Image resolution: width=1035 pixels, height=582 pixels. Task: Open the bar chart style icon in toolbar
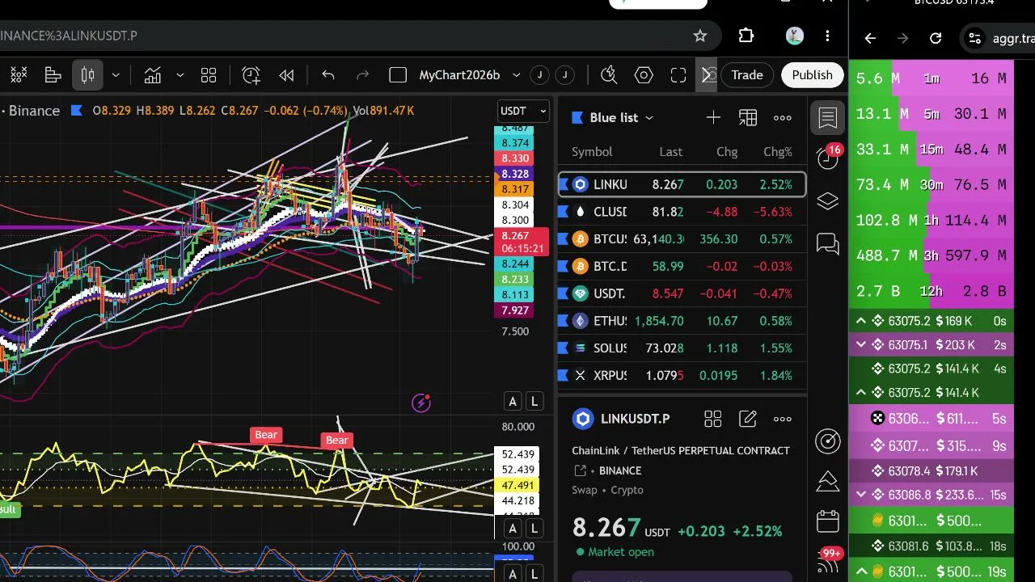coord(53,75)
